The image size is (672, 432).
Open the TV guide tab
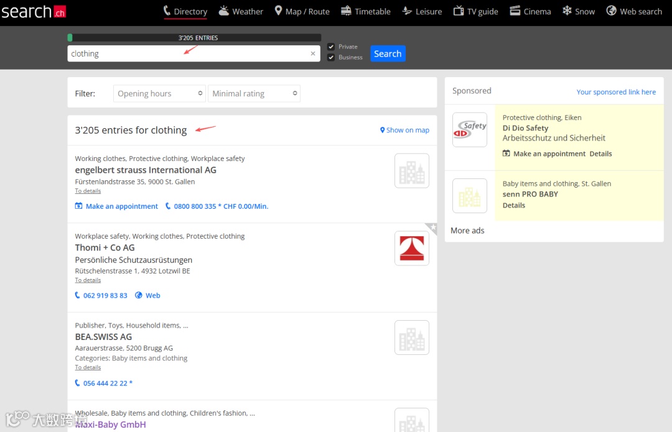(x=476, y=12)
